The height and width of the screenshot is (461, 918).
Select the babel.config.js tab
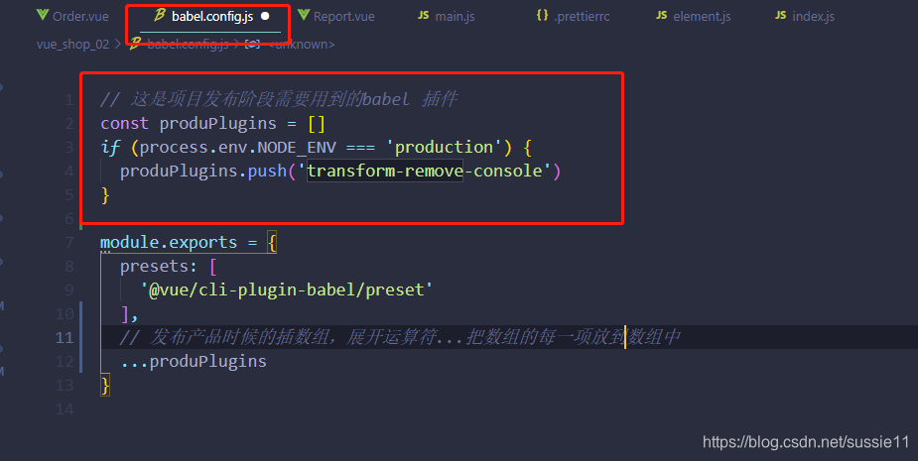click(x=210, y=17)
